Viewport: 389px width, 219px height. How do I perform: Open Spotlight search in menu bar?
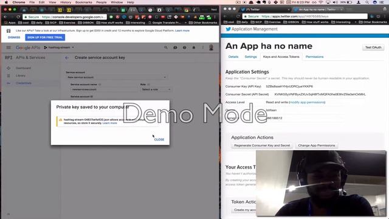click(367, 2)
